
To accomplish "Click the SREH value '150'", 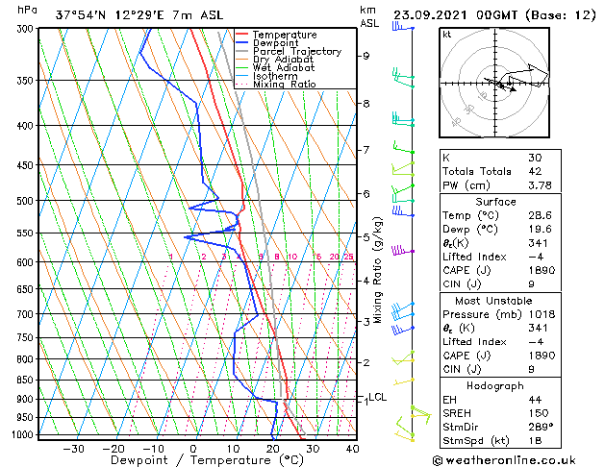I will point(539,413).
